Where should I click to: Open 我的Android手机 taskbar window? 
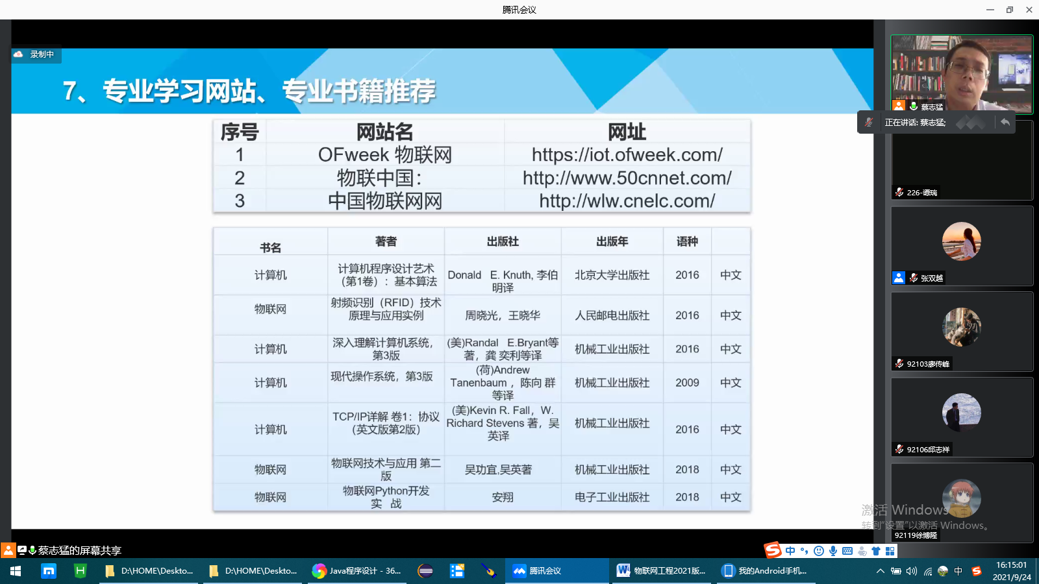765,571
